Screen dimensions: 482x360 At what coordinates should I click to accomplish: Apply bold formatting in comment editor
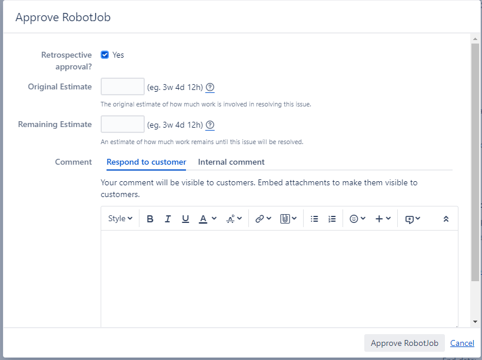(x=150, y=219)
